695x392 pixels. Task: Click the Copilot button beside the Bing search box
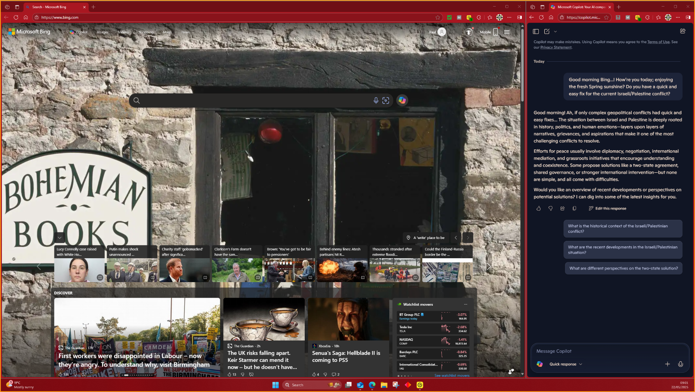click(402, 100)
